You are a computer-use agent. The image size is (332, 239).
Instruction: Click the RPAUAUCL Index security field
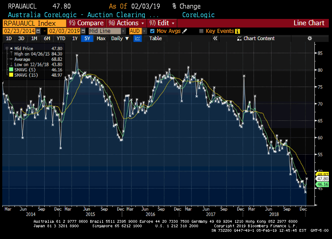coord(34,23)
